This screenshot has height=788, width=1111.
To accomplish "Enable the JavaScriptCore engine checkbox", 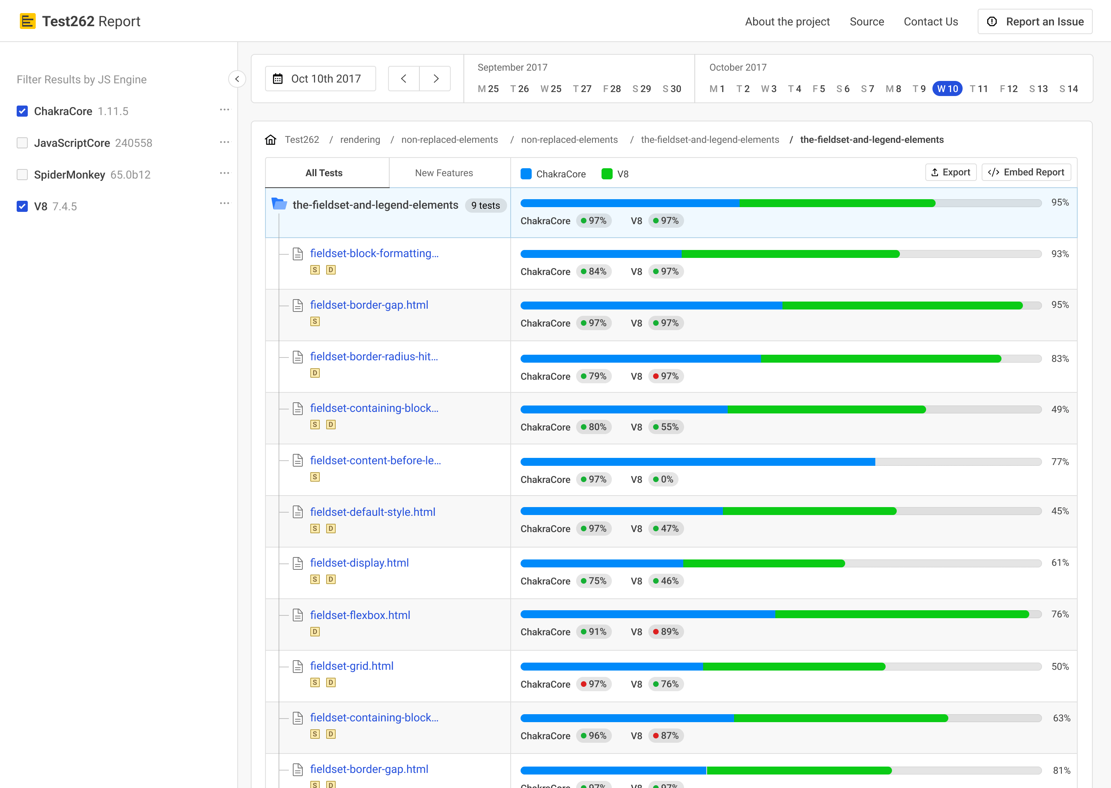I will [22, 143].
